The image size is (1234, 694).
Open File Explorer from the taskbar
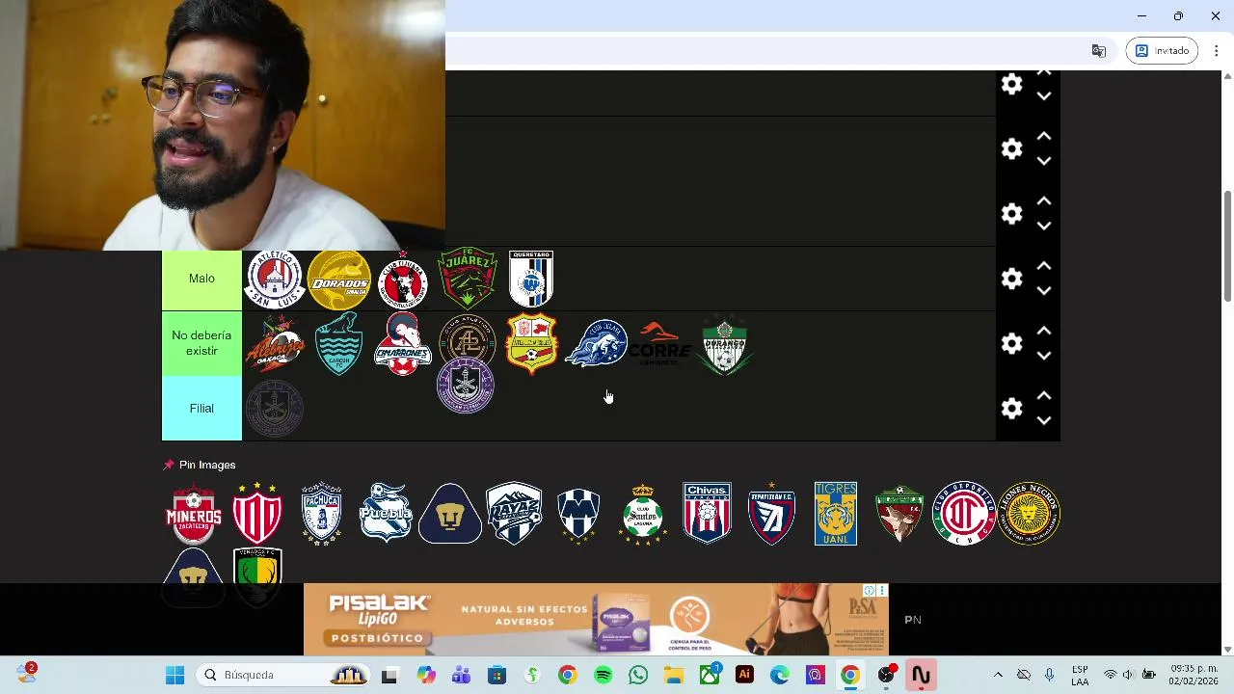(x=673, y=675)
